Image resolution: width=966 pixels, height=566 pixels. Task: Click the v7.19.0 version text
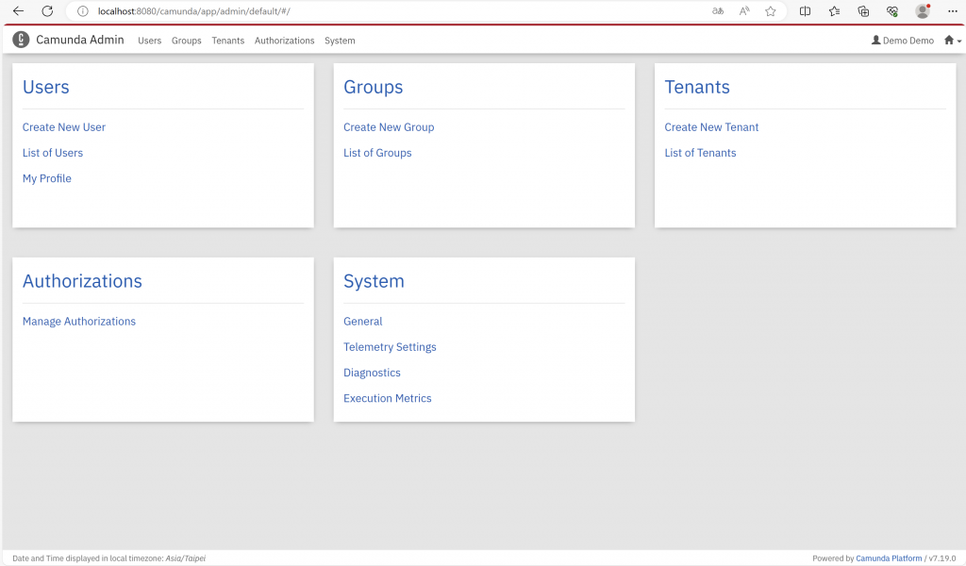coord(942,558)
